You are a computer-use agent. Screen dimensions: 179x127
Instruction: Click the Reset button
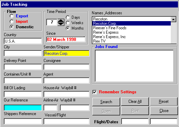[164, 101]
